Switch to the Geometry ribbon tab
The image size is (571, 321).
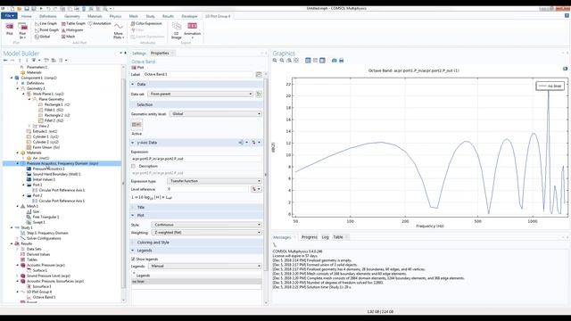(x=71, y=16)
